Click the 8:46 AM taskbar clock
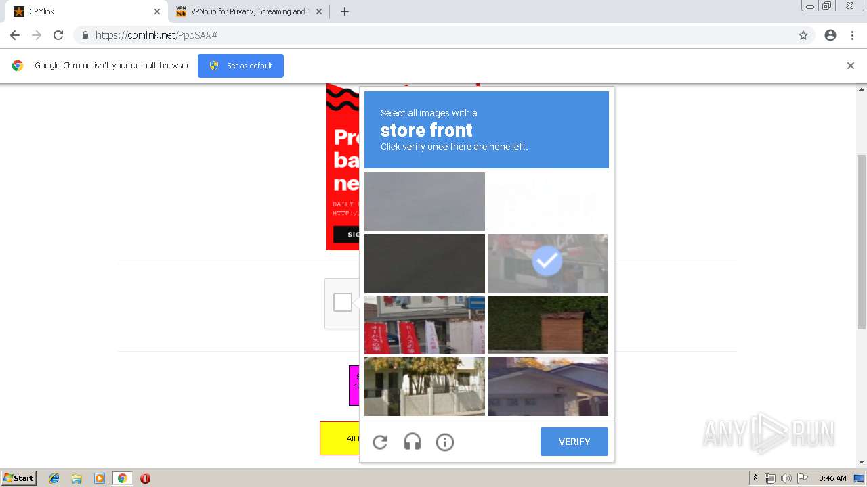867x487 pixels. click(x=832, y=478)
